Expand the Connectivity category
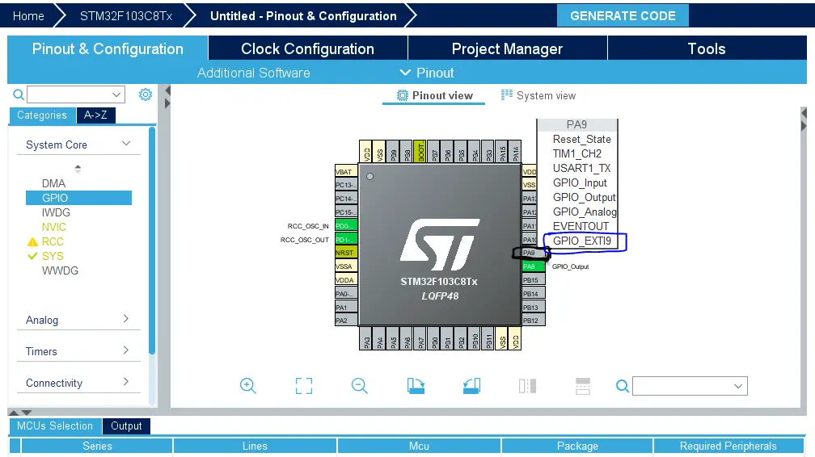The height and width of the screenshot is (457, 815). [x=126, y=382]
